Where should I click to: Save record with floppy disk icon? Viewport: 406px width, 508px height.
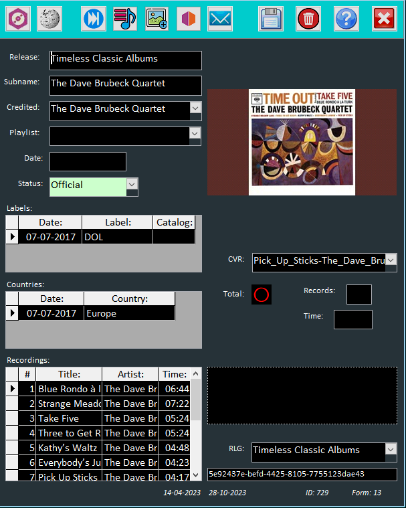click(271, 19)
